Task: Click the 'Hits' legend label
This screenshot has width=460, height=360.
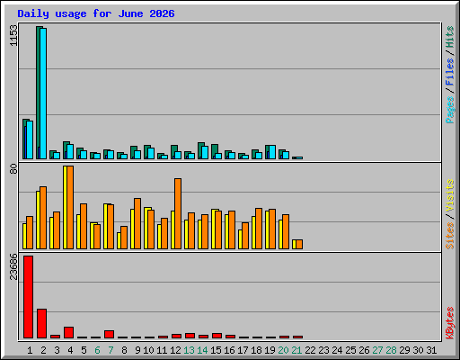Action: pyautogui.click(x=449, y=37)
